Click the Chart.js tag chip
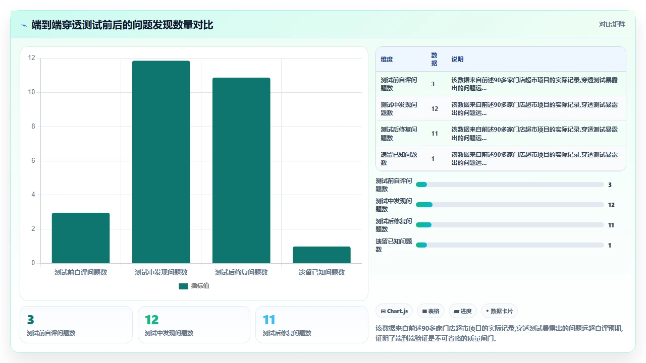This screenshot has width=646, height=363. tap(394, 311)
